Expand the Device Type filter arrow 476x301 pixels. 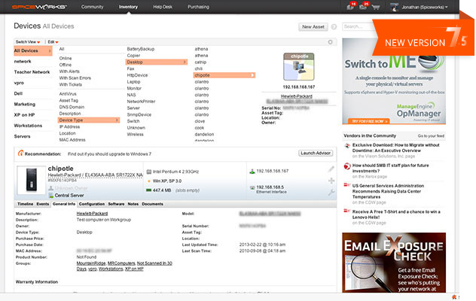click(117, 120)
